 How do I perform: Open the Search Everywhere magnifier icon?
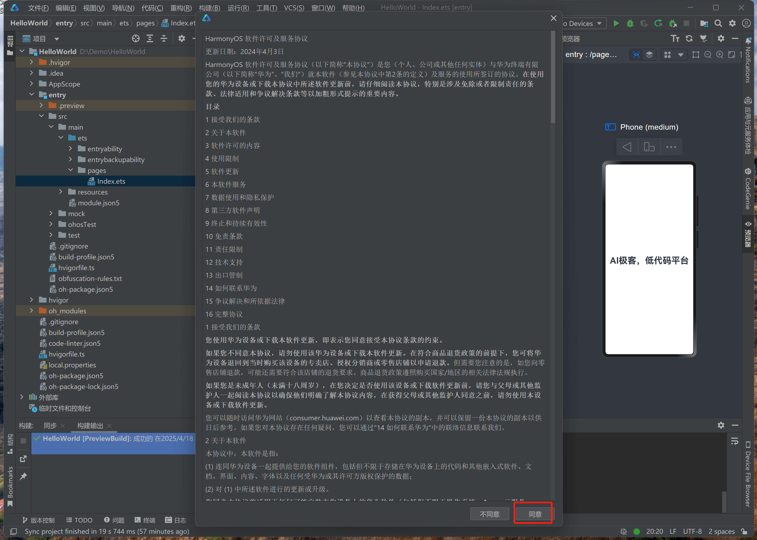[718, 23]
